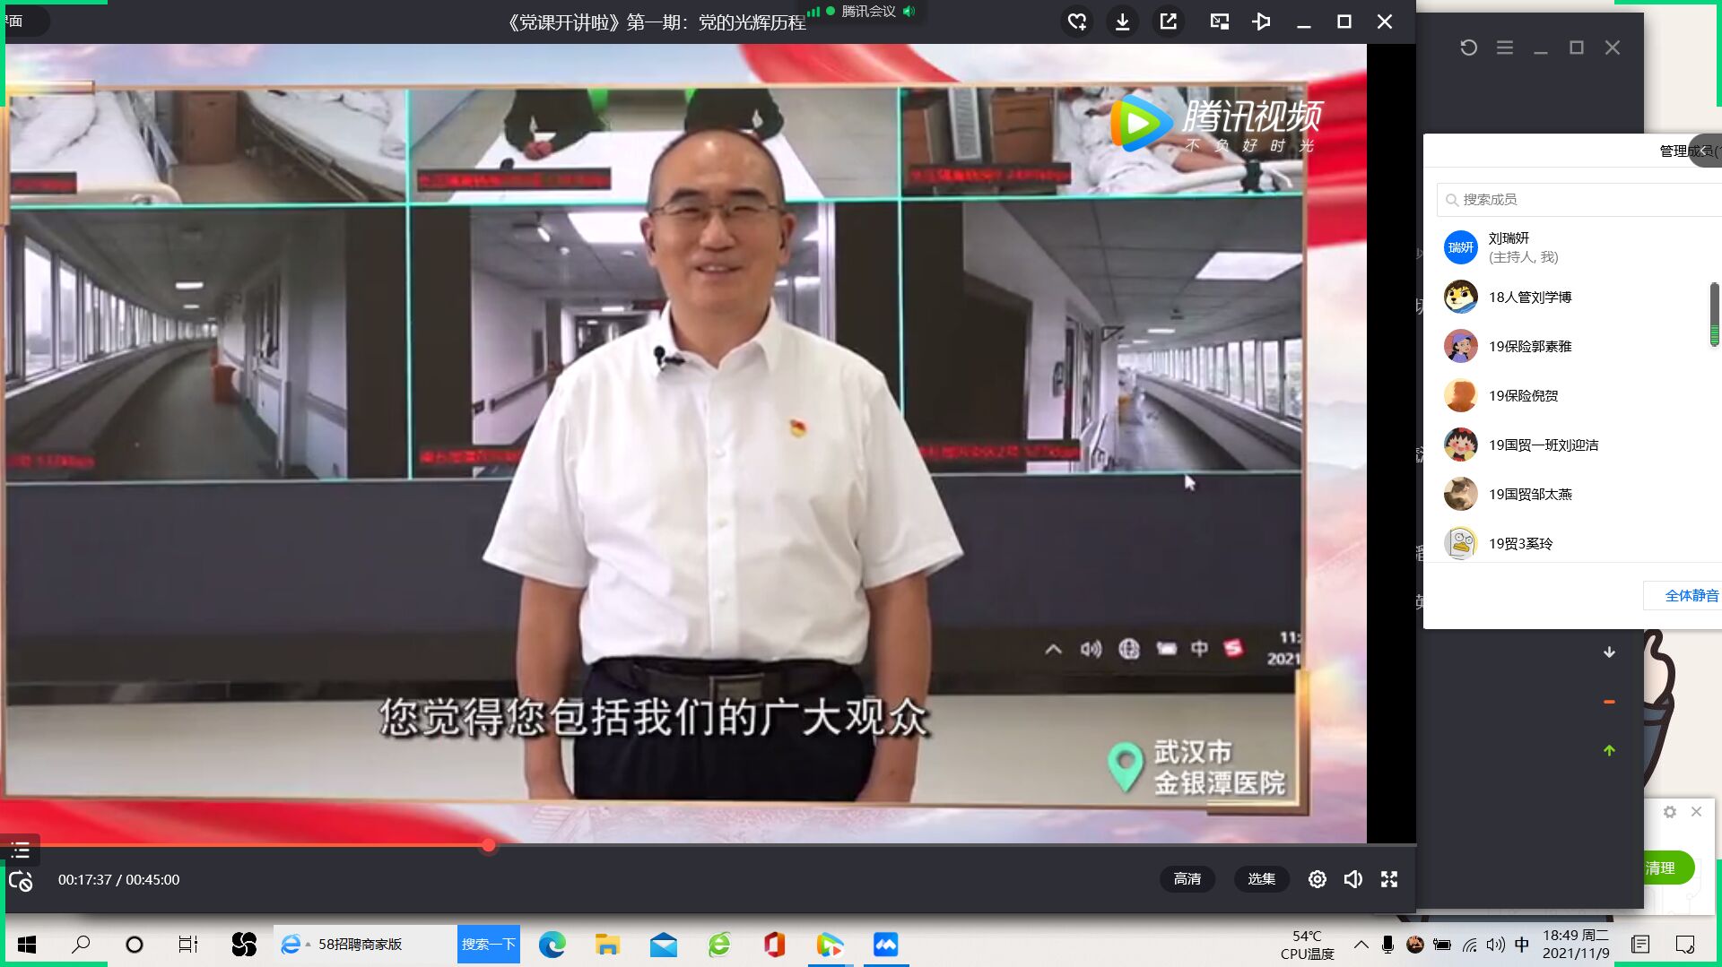Download the video using the download icon

pos(1122,22)
